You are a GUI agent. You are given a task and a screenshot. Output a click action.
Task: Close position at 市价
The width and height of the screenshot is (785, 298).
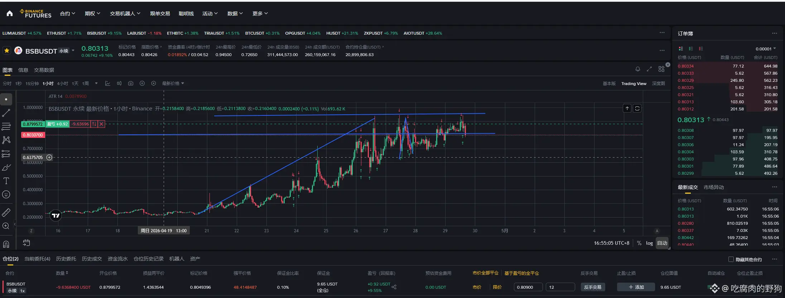tap(477, 287)
